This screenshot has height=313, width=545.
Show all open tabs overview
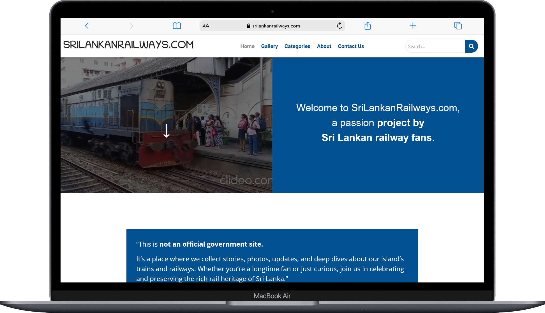point(458,26)
